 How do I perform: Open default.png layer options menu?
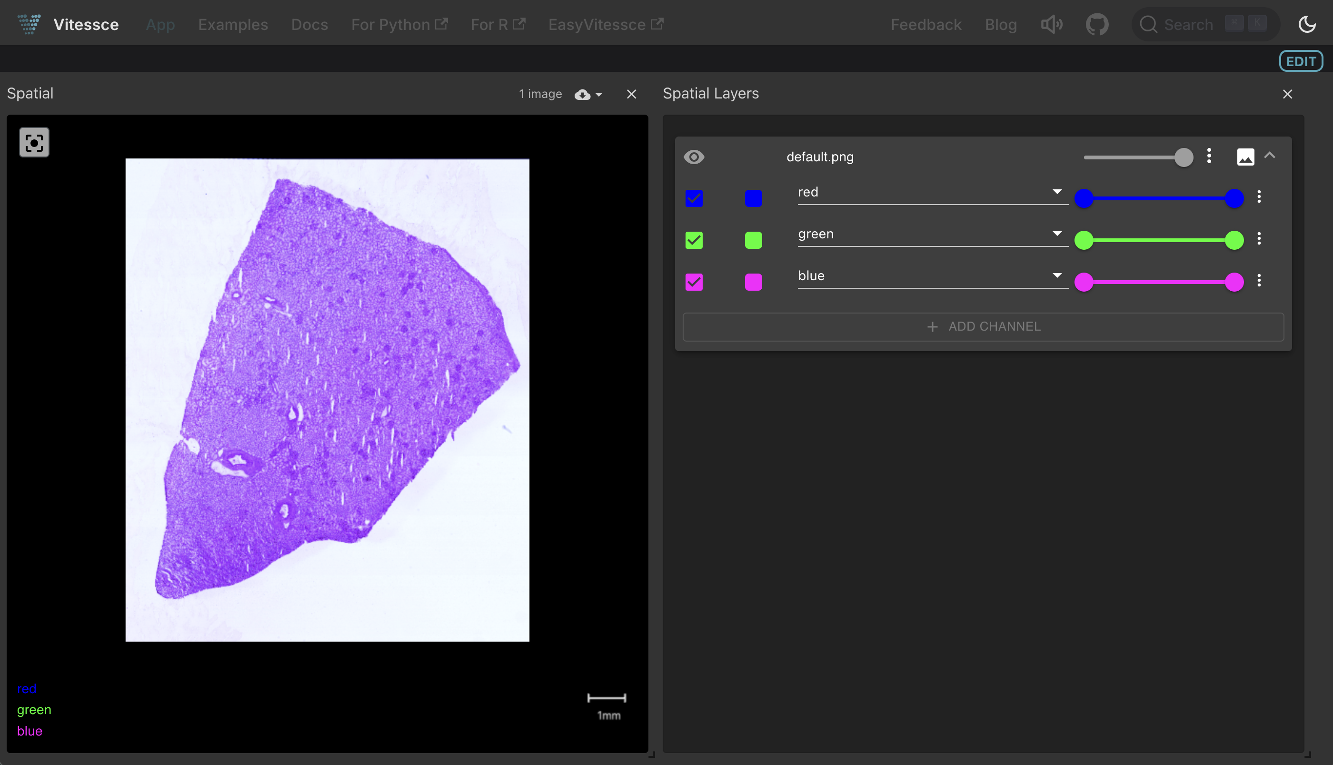(1209, 156)
